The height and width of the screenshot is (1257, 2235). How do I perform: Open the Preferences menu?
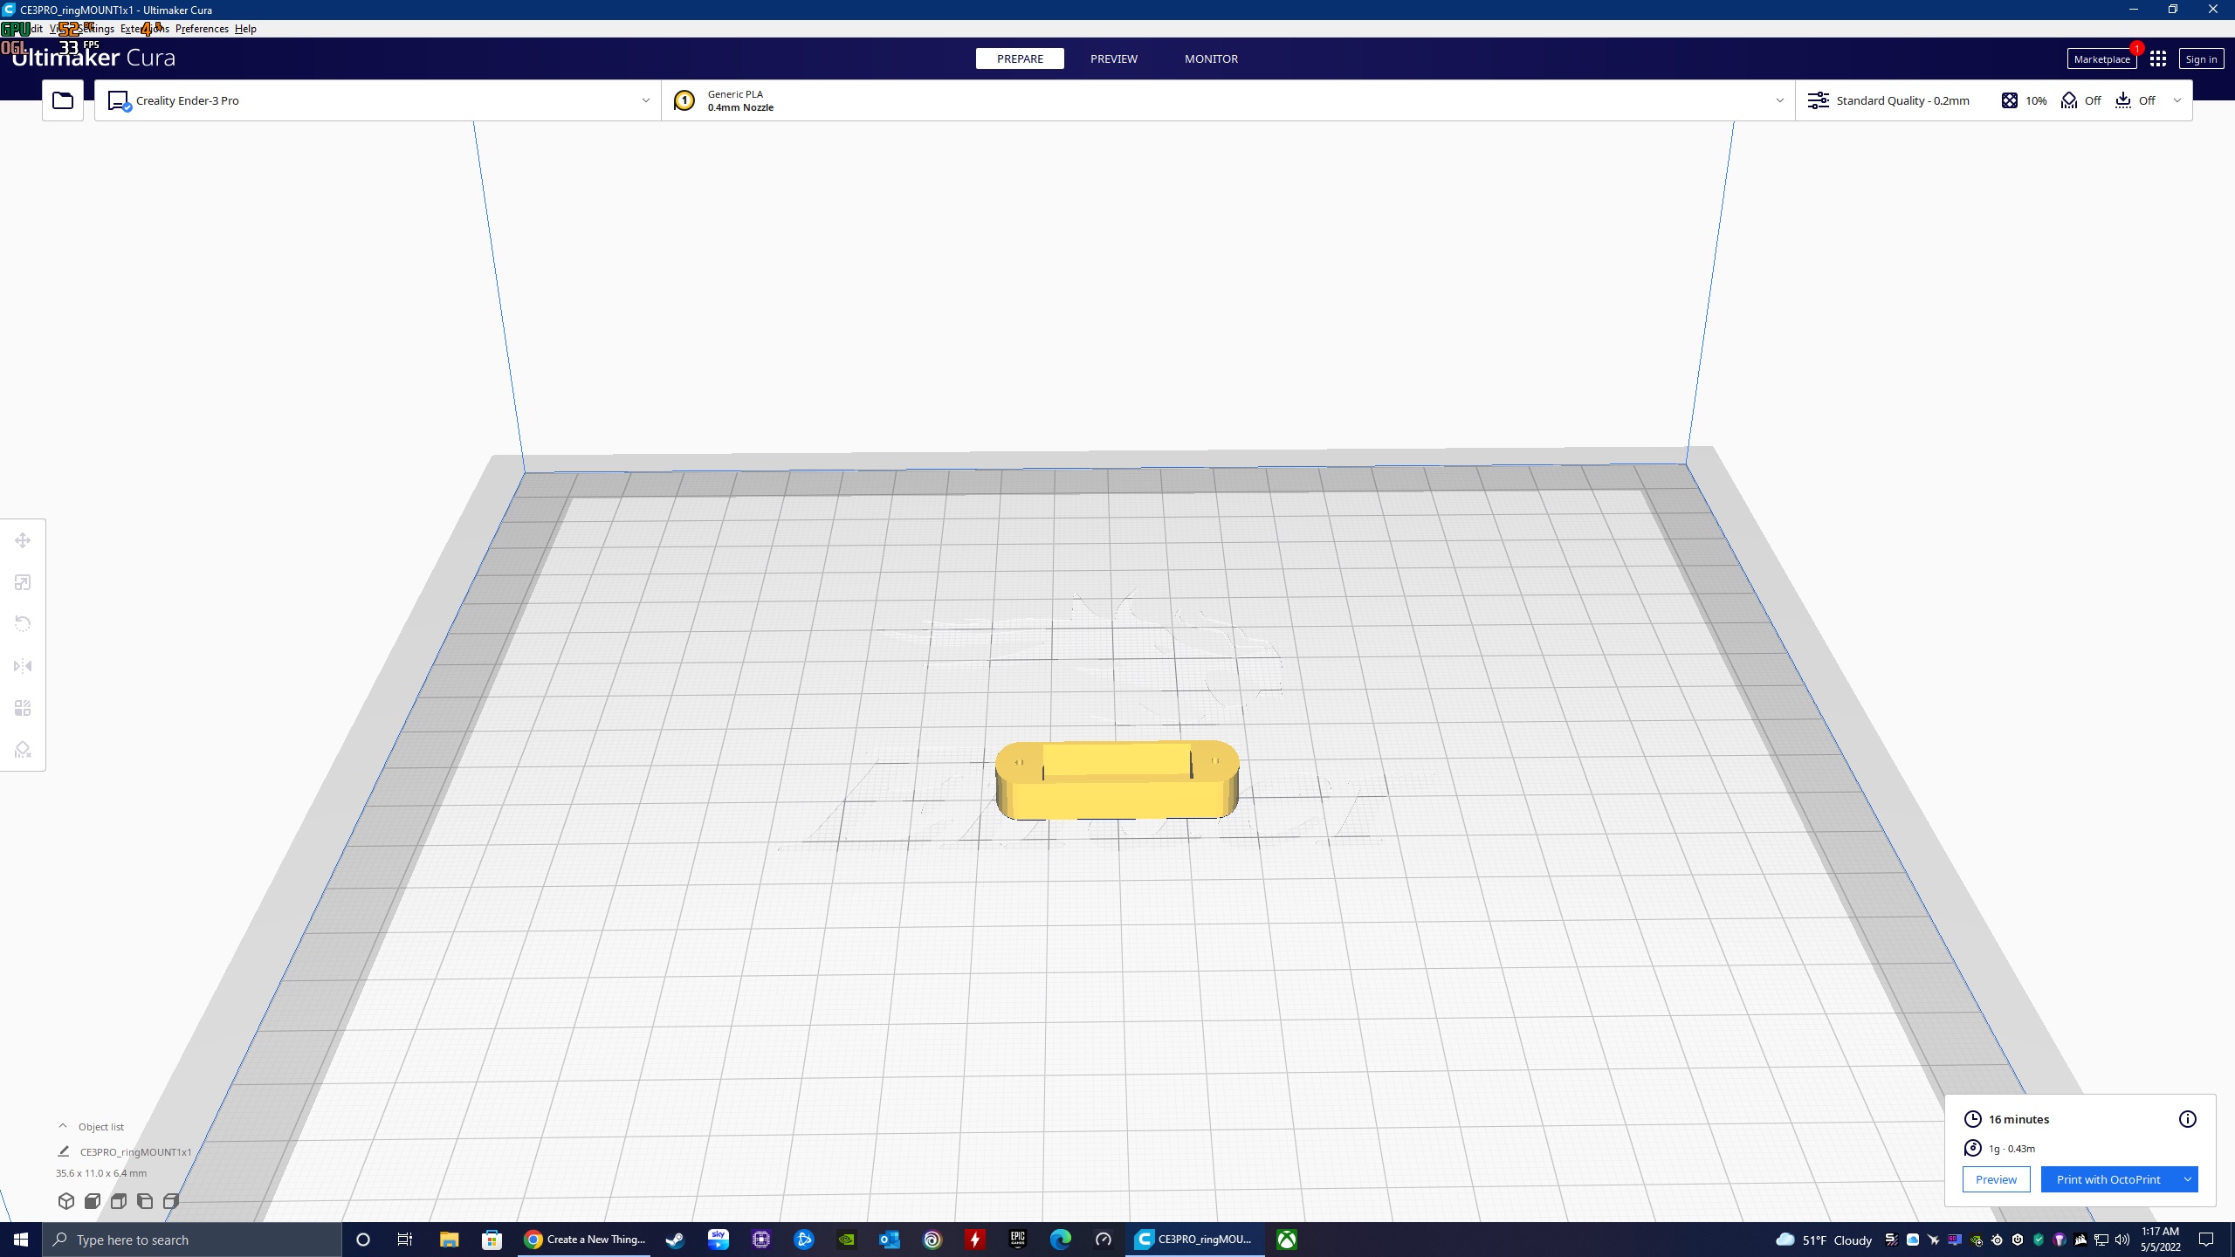(202, 29)
